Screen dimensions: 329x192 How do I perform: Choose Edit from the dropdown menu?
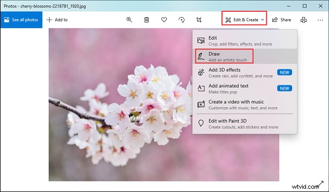(x=244, y=41)
